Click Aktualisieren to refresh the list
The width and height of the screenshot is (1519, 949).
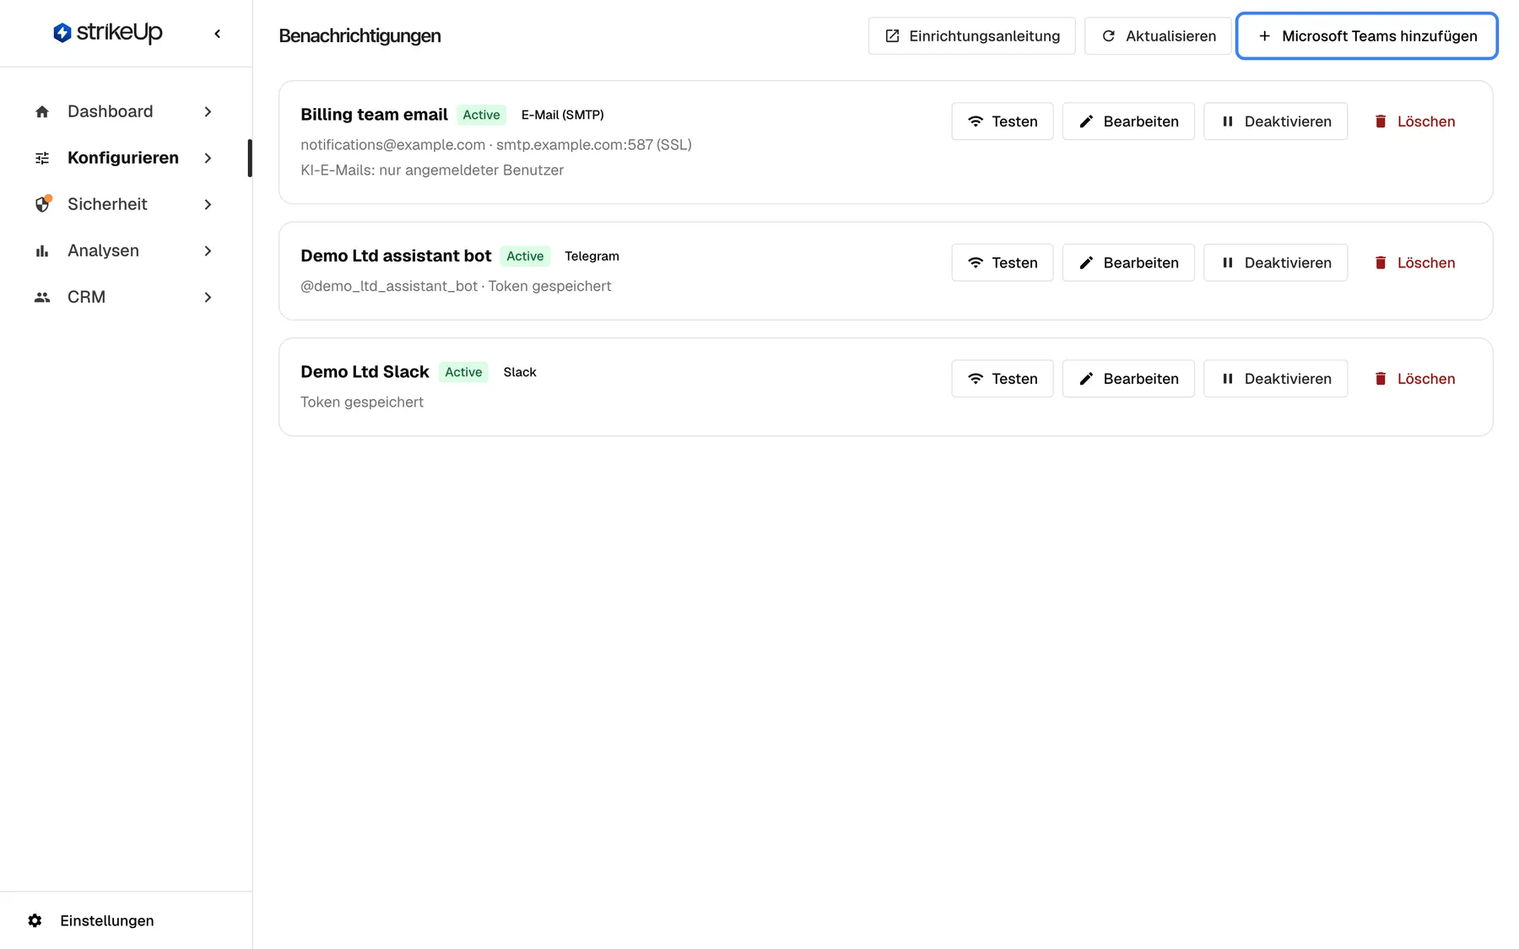click(1158, 35)
